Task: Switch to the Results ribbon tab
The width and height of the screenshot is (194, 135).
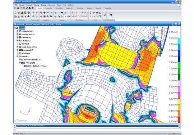Action: (x=98, y=8)
